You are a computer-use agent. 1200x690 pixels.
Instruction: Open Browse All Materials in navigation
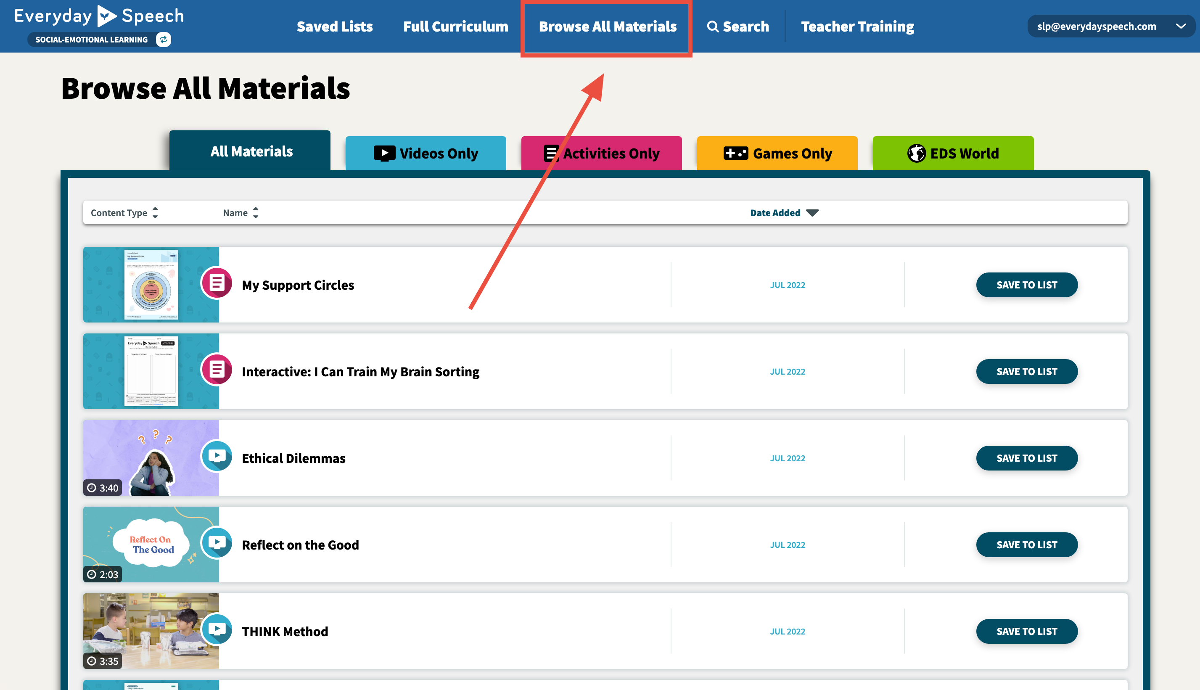point(607,26)
